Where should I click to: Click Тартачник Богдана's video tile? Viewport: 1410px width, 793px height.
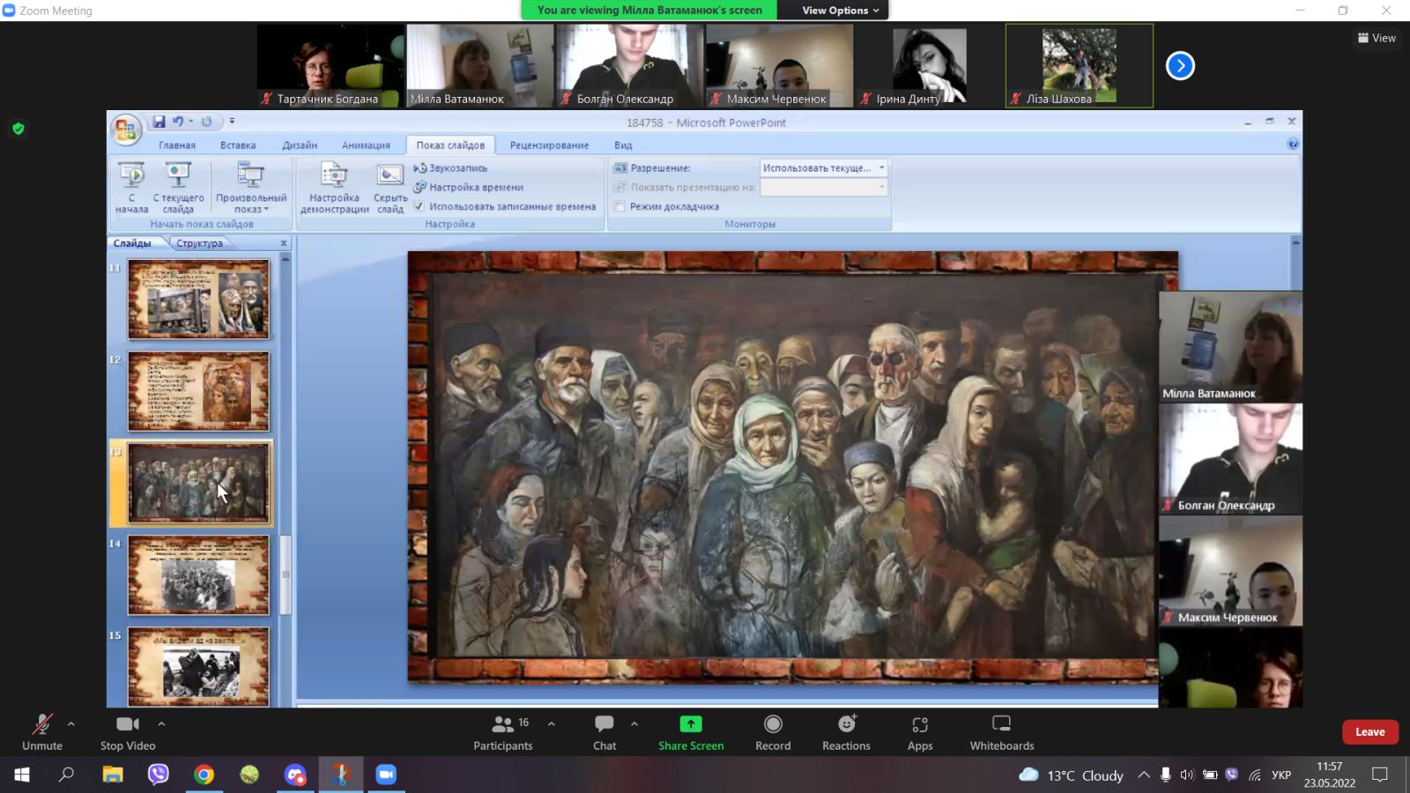[330, 65]
